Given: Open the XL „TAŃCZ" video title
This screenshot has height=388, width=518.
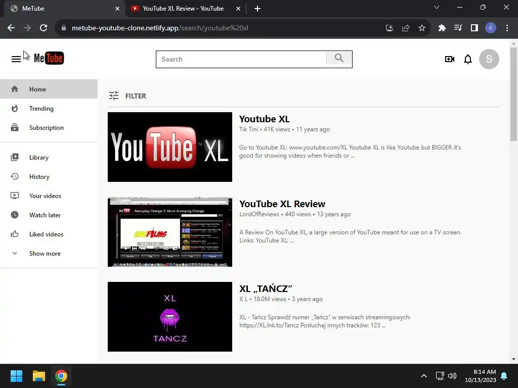Looking at the screenshot, I should (x=266, y=288).
